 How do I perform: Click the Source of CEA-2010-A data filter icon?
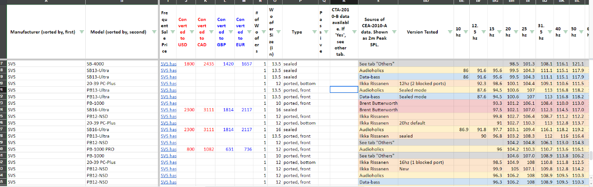pos(394,32)
